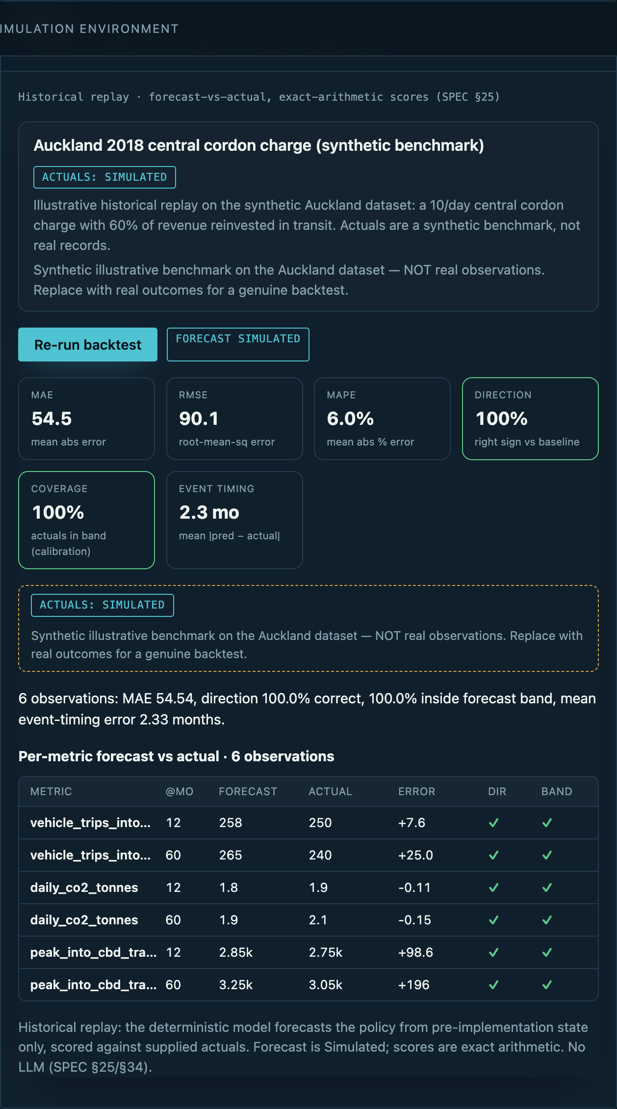Click DIR checkmark in peak_into_cbd month 12 row

(x=494, y=952)
